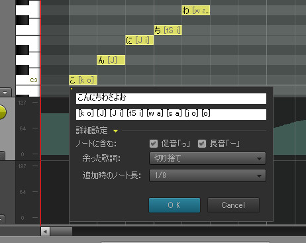Viewport: 306px width, 243px height.
Task: Toggle the 促音「っ」 checkbox
Action: tap(154, 144)
